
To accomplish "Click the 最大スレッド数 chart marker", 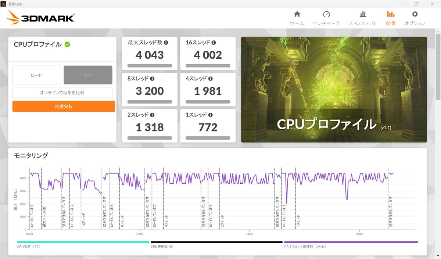I will click(x=44, y=217).
